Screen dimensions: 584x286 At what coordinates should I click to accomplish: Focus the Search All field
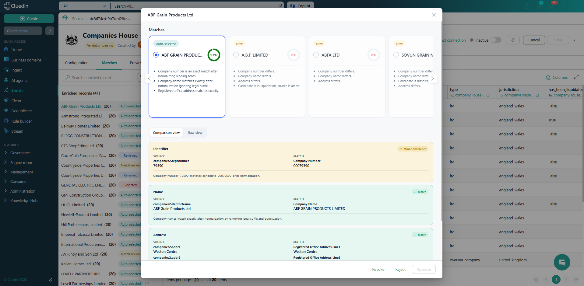pyautogui.click(x=194, y=6)
